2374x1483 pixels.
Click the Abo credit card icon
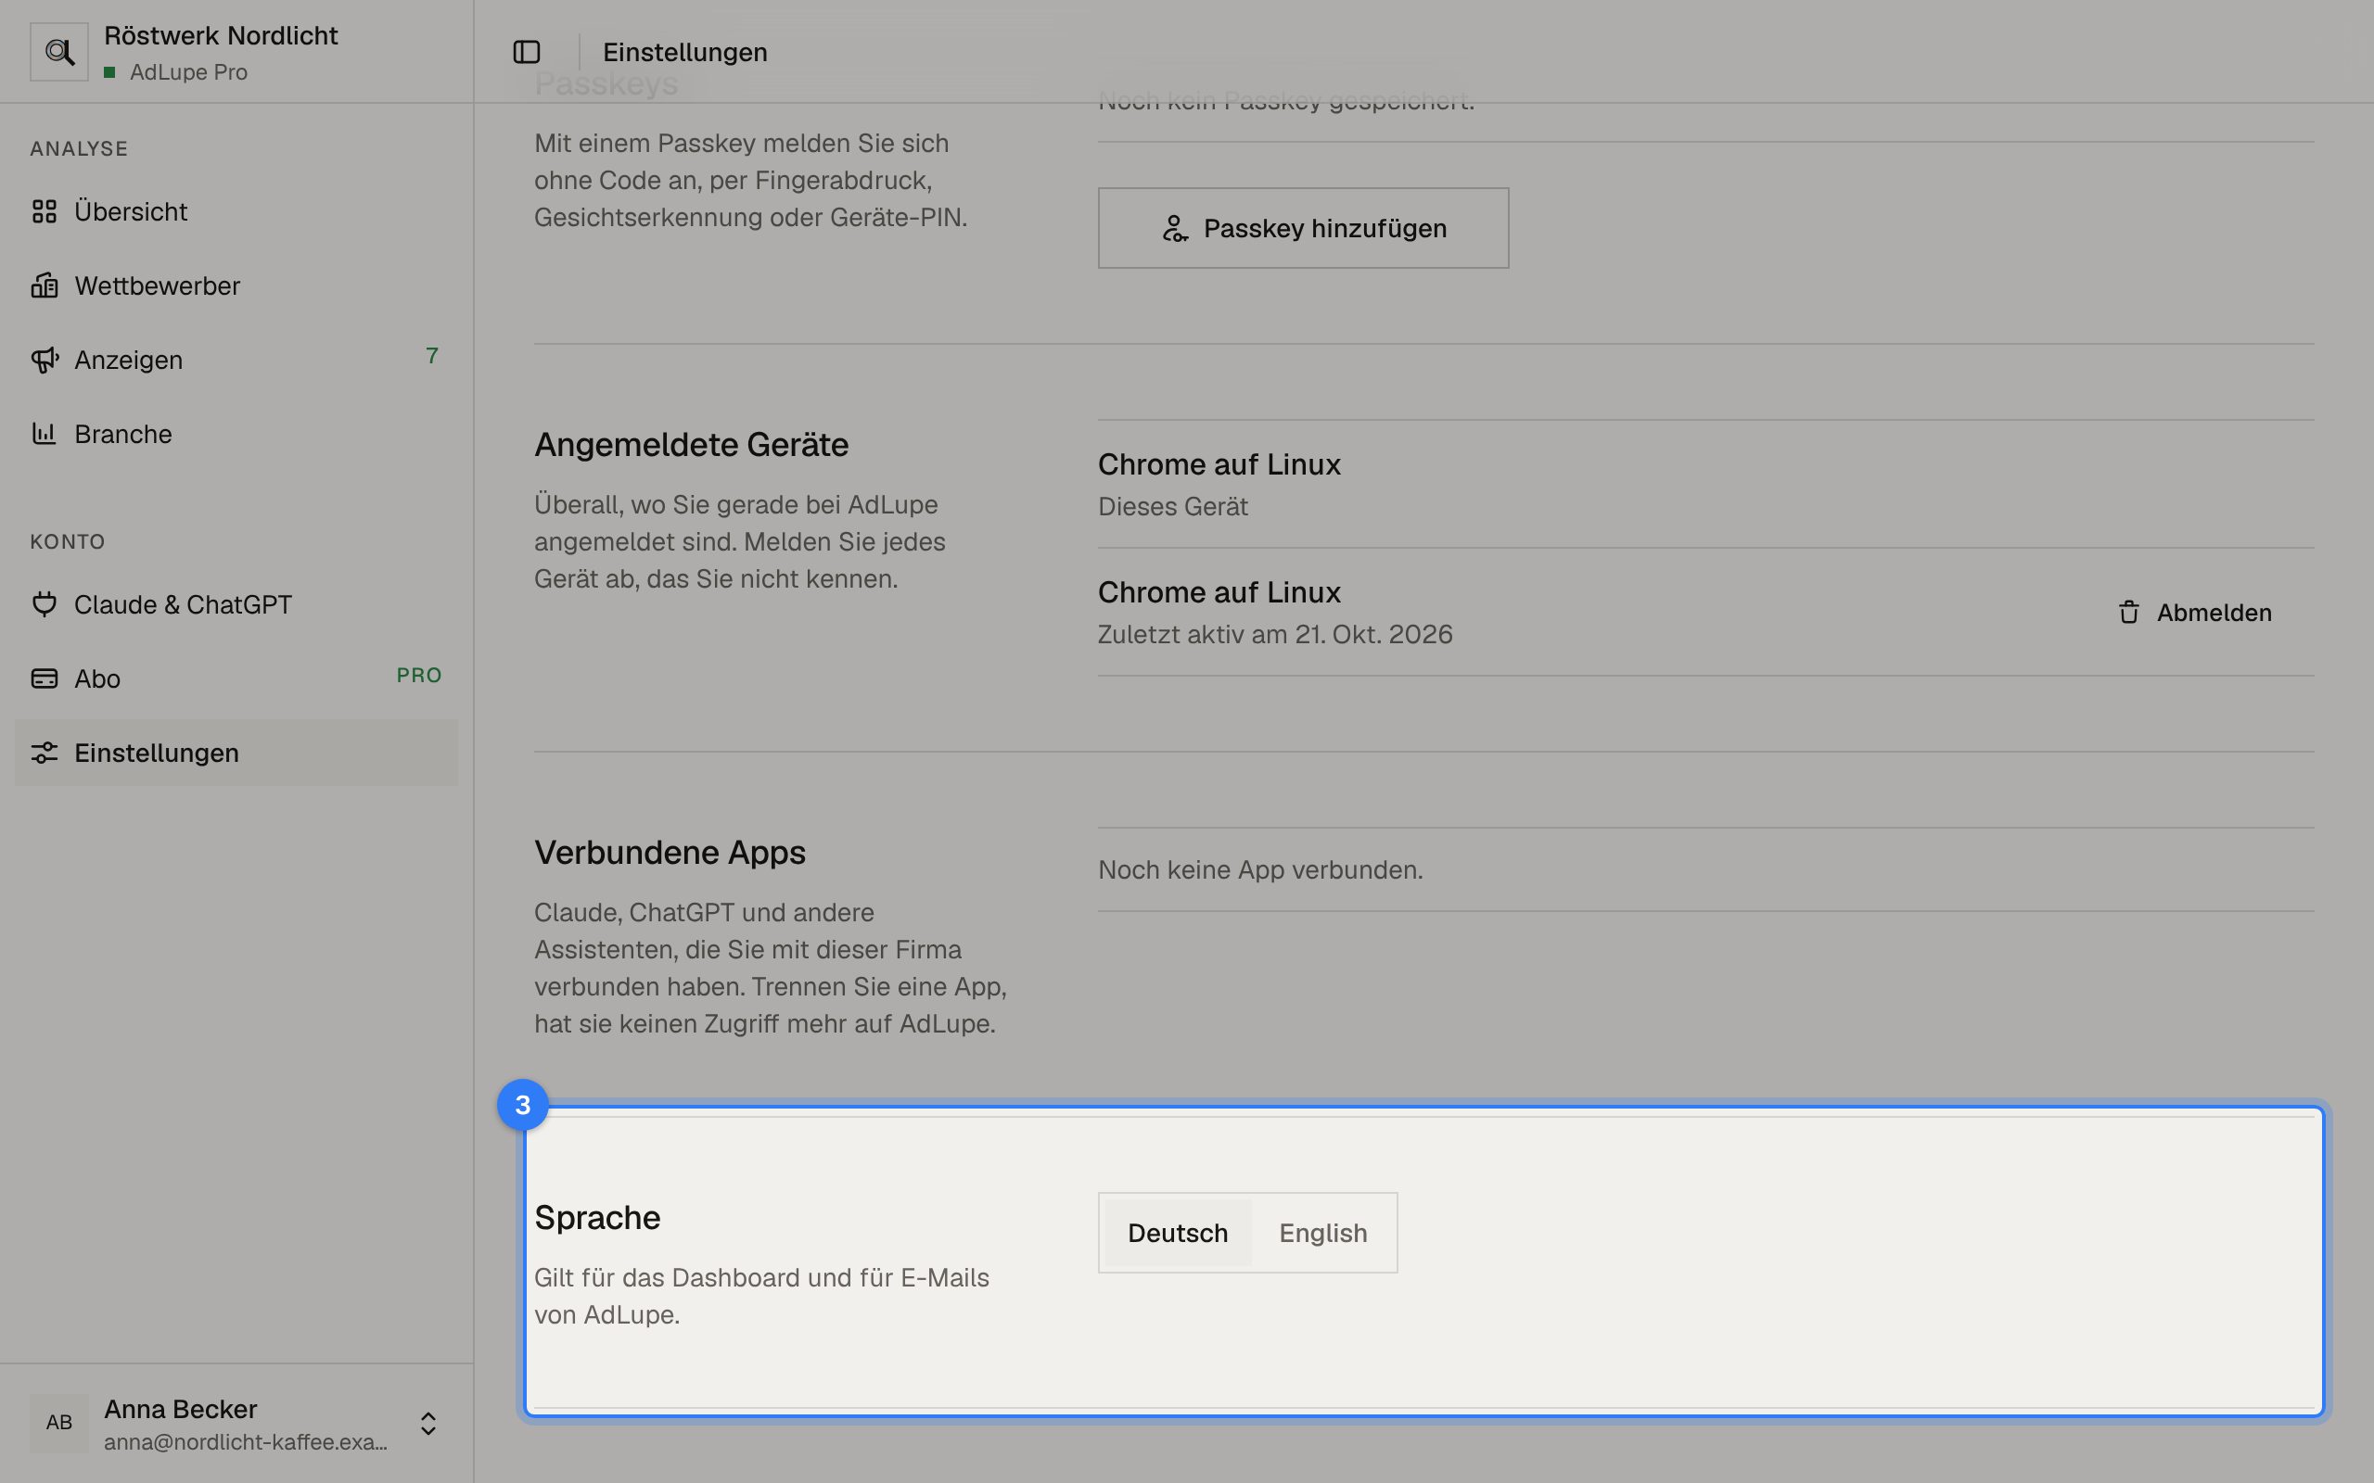point(45,678)
